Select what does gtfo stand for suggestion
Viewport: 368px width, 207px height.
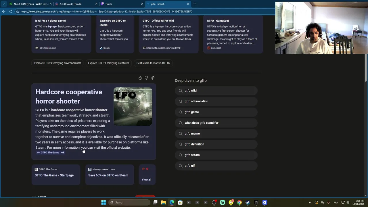216,123
